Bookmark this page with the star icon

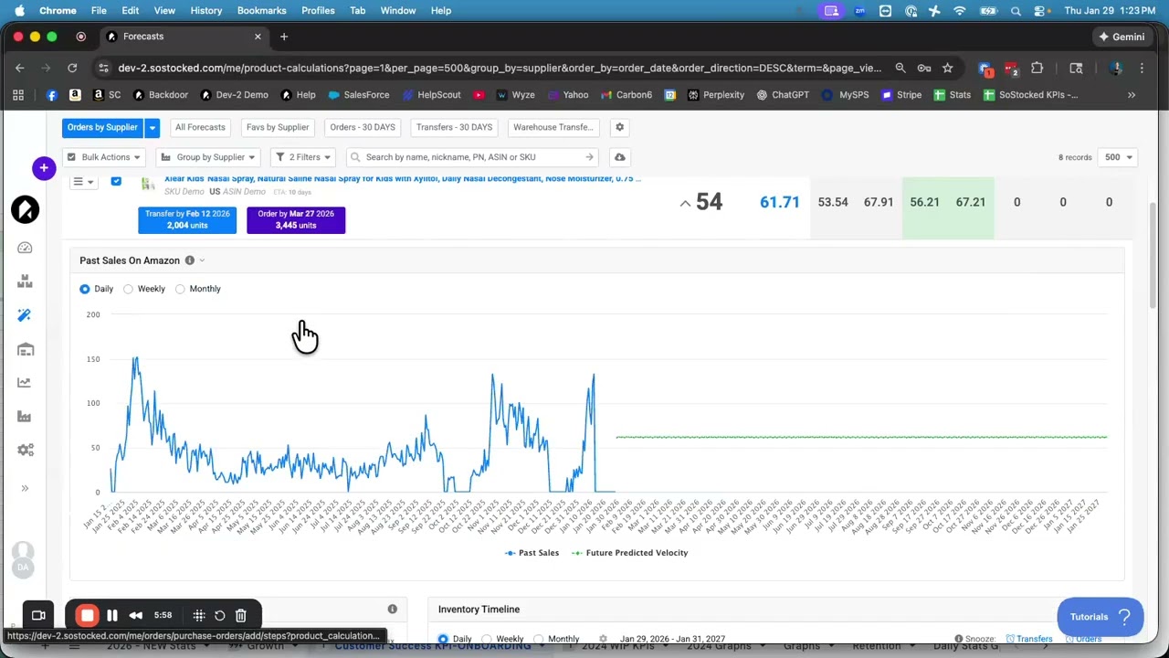coord(948,68)
